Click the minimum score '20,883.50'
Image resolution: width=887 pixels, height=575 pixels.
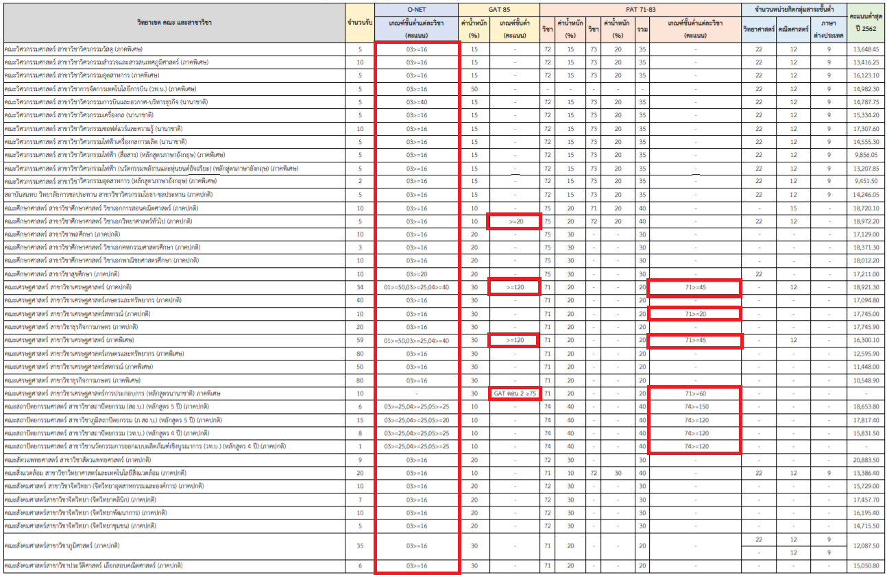[x=865, y=459]
